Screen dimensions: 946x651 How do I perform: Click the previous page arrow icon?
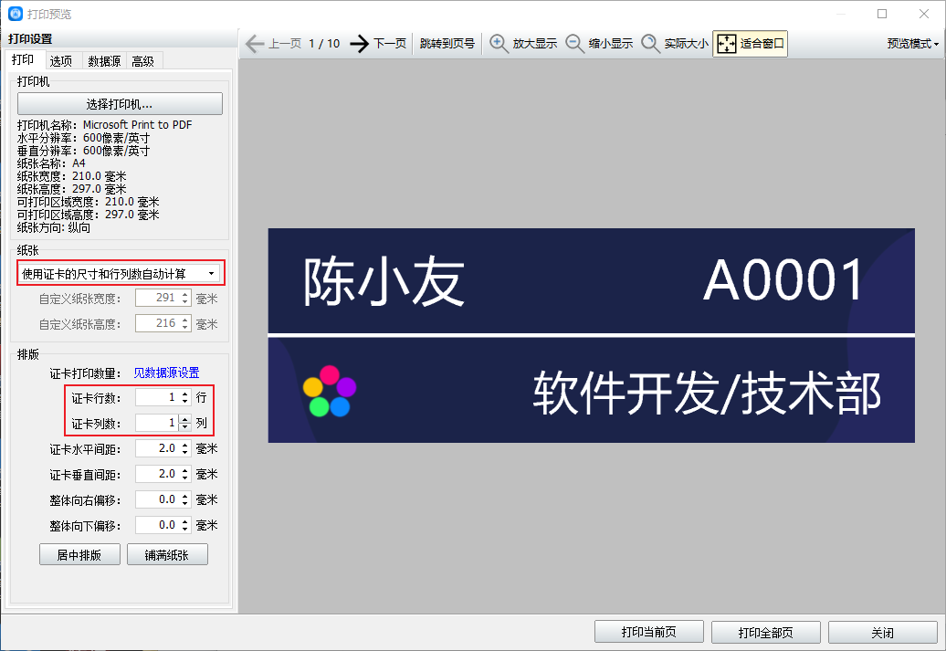click(255, 43)
